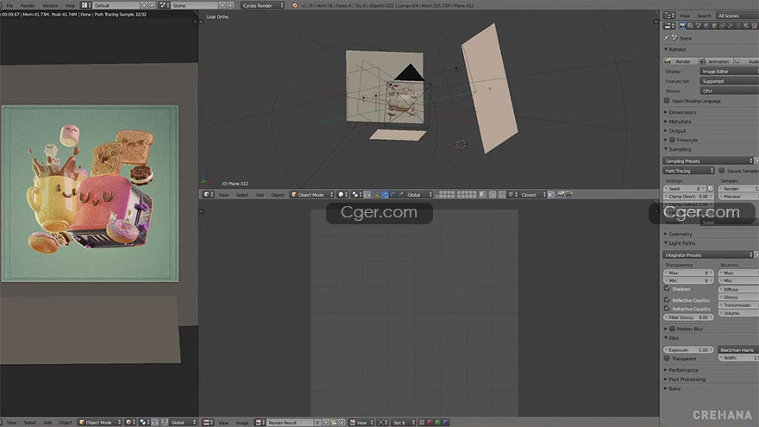Viewport: 759px width, 427px height.
Task: Open Properties editor type selector icon
Action: pos(669,26)
